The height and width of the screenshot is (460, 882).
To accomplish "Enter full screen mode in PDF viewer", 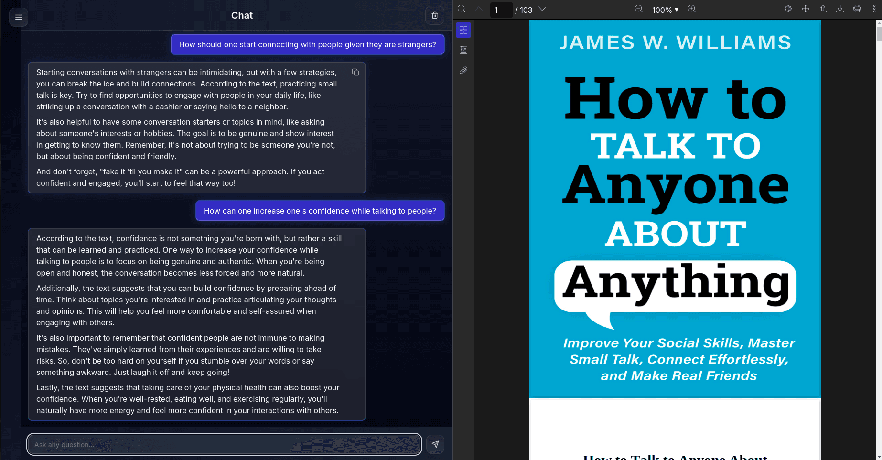I will point(806,9).
